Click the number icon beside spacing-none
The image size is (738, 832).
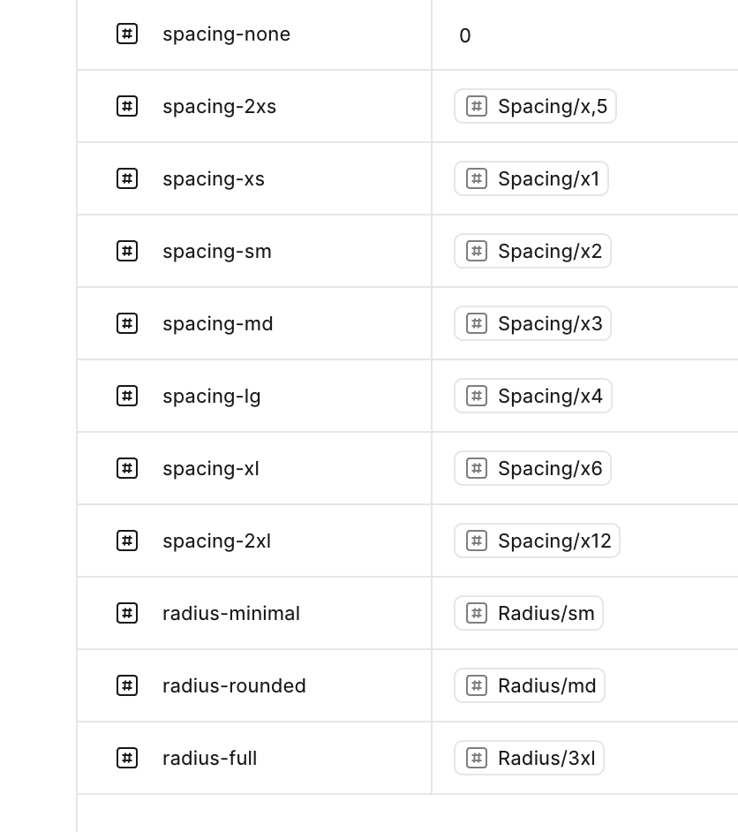(127, 34)
